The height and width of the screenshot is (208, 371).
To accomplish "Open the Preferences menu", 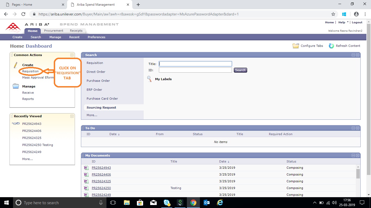I will tap(96, 37).
